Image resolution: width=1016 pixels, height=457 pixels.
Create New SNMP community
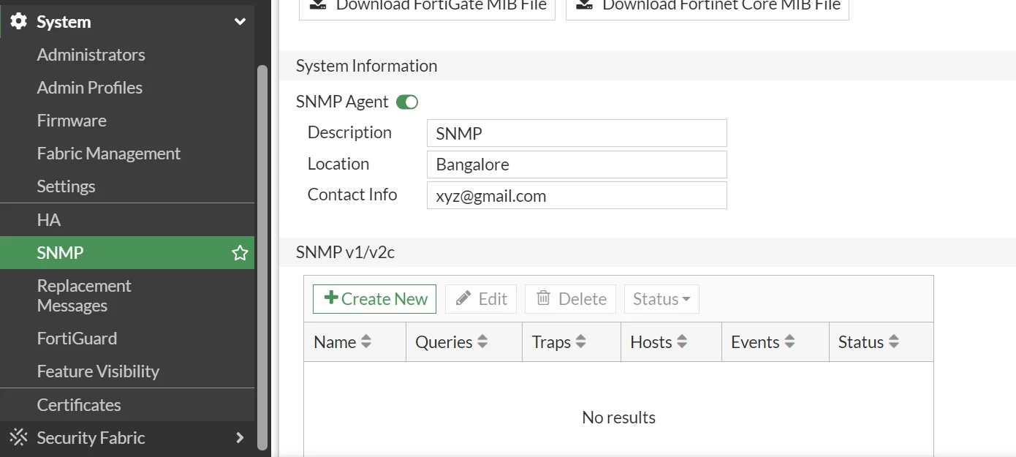(374, 299)
